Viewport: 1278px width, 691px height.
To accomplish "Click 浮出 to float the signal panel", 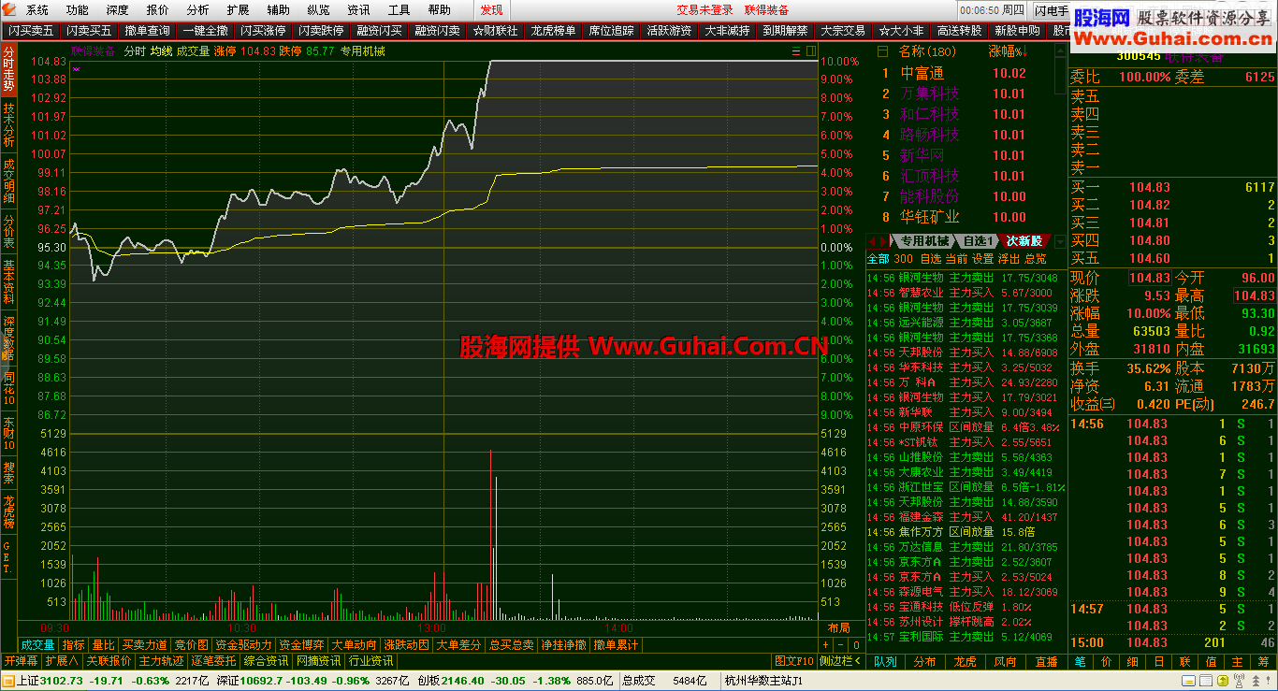I will (x=1009, y=259).
